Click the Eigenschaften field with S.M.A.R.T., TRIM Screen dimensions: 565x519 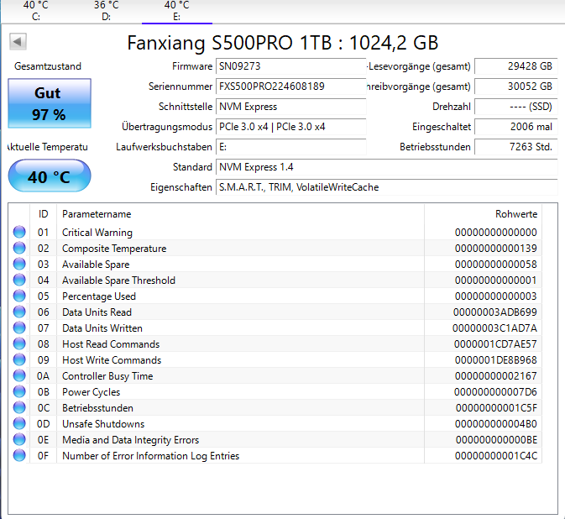(x=387, y=187)
